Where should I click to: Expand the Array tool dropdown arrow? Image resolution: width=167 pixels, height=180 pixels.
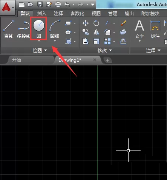pyautogui.click(x=114, y=41)
